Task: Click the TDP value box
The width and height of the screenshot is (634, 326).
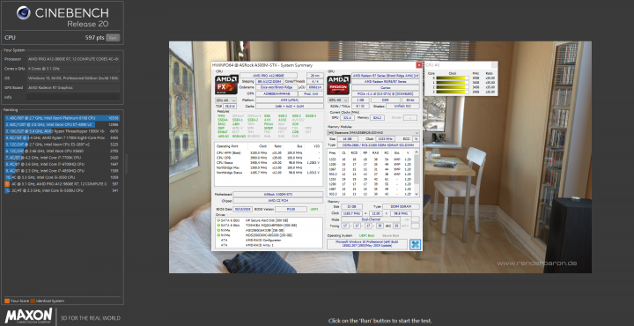Action: (230, 107)
